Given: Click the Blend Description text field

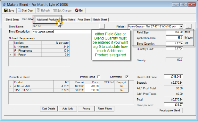Looking at the screenshot, I should (x=62, y=32).
